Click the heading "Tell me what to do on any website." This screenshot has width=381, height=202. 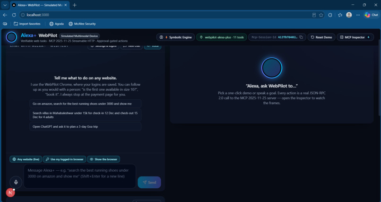coord(86,78)
